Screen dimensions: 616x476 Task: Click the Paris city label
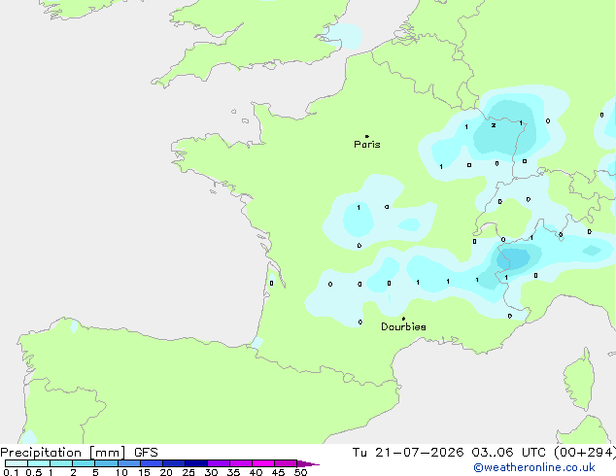367,145
